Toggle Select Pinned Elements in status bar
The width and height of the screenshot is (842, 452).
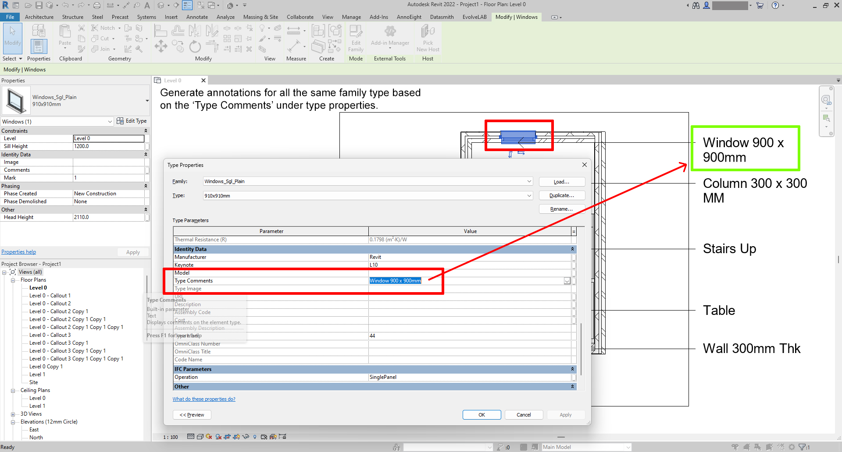coord(758,447)
